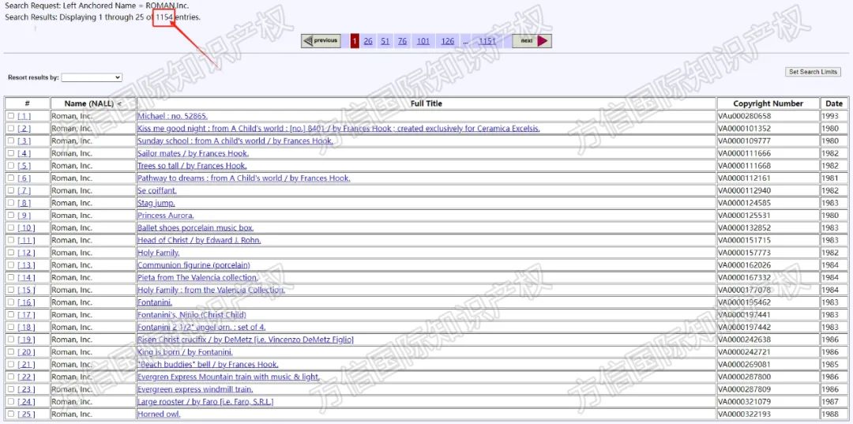This screenshot has width=853, height=424.
Task: Open 'Fontanini 2 1/2" angel orn.' link
Action: tap(201, 327)
